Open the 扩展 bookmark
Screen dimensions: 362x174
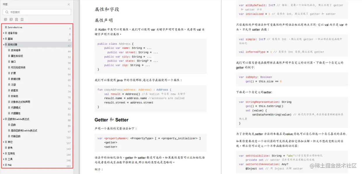click(x=13, y=73)
